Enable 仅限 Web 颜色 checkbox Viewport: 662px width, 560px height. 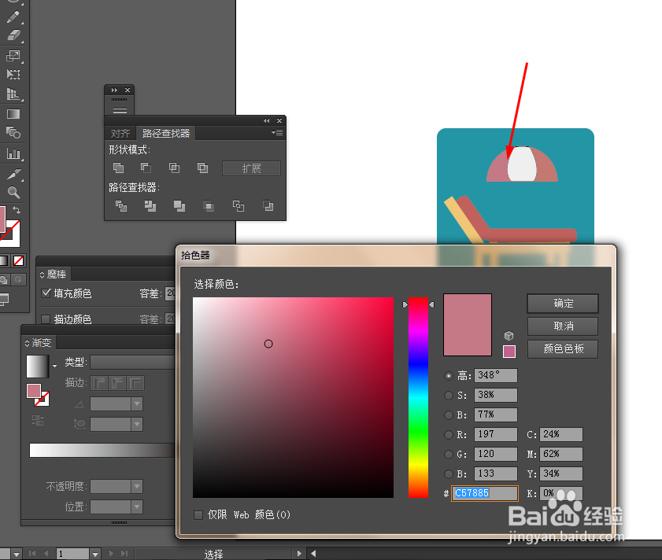tap(198, 515)
